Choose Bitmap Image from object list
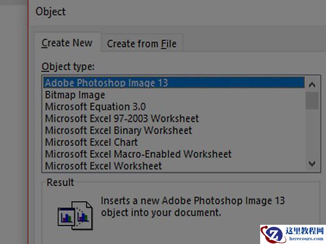This screenshot has width=326, height=244. click(75, 95)
